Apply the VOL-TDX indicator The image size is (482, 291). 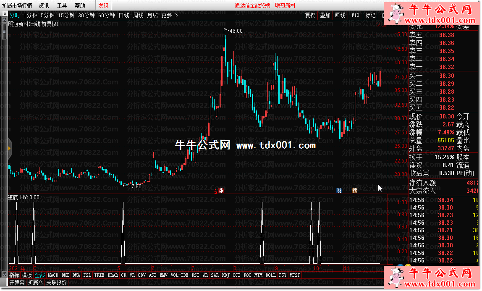[180, 275]
